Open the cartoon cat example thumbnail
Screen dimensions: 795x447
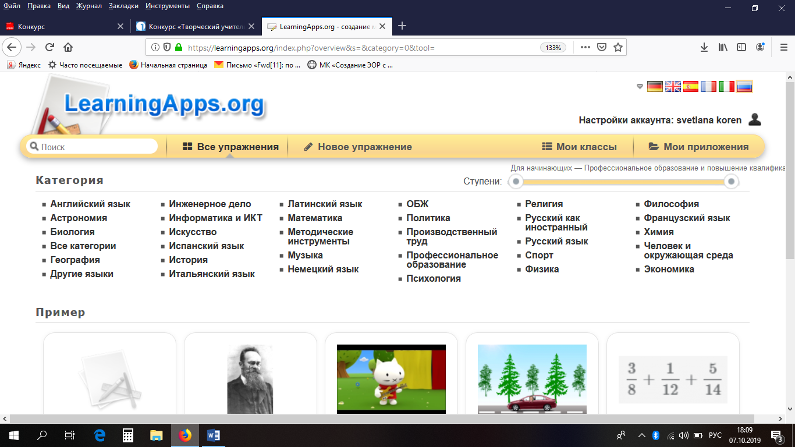[x=391, y=378]
